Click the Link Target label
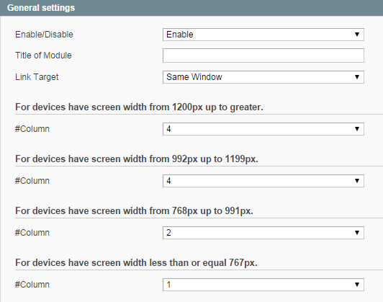This screenshot has width=383, height=302. point(37,77)
